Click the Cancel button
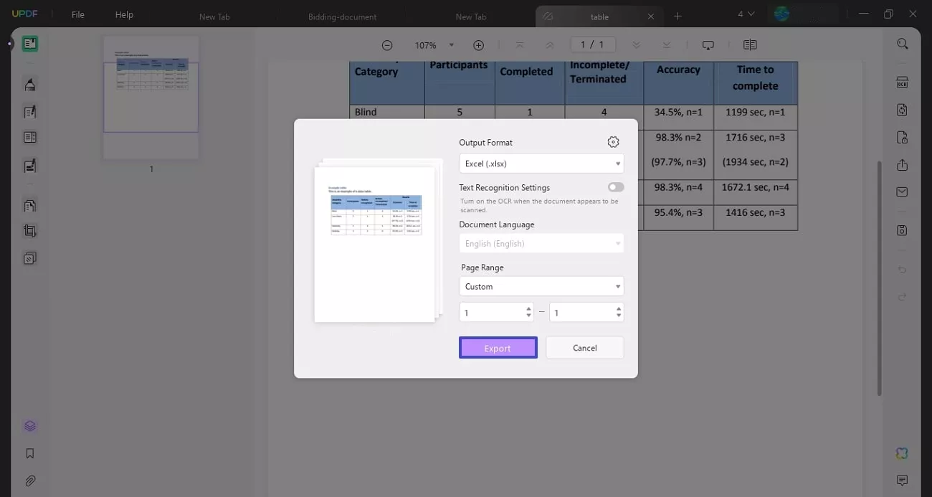This screenshot has height=497, width=932. coord(584,347)
